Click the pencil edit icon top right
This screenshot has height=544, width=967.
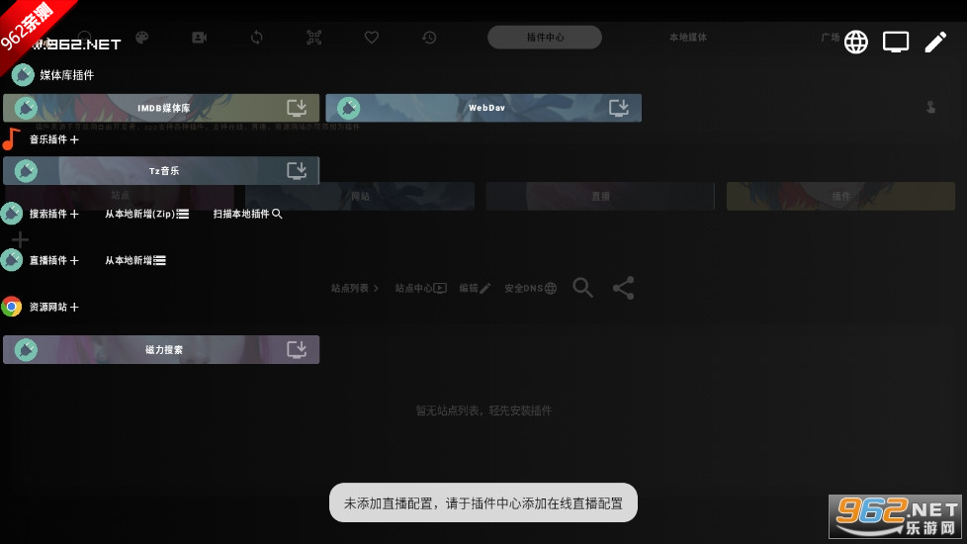[935, 42]
